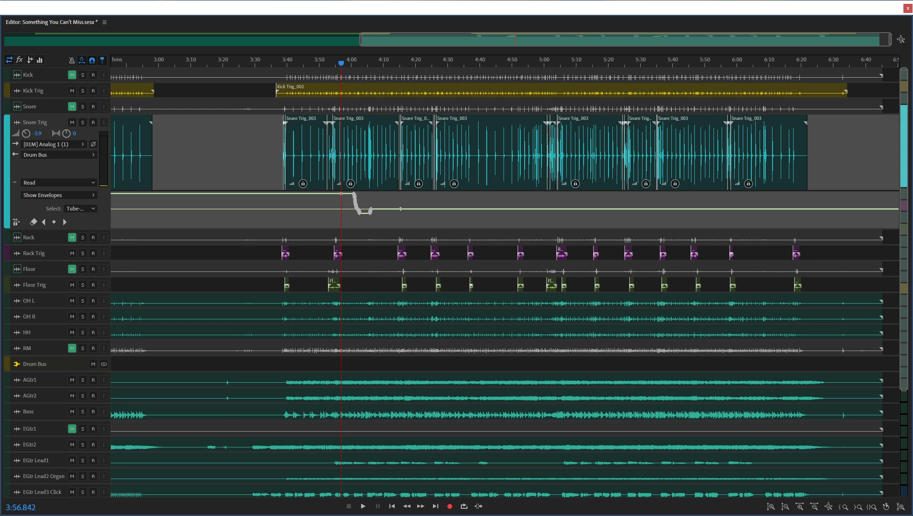Select the Editor: Something You Can't Miss.sesx tab
Image resolution: width=913 pixels, height=516 pixels.
[x=52, y=22]
